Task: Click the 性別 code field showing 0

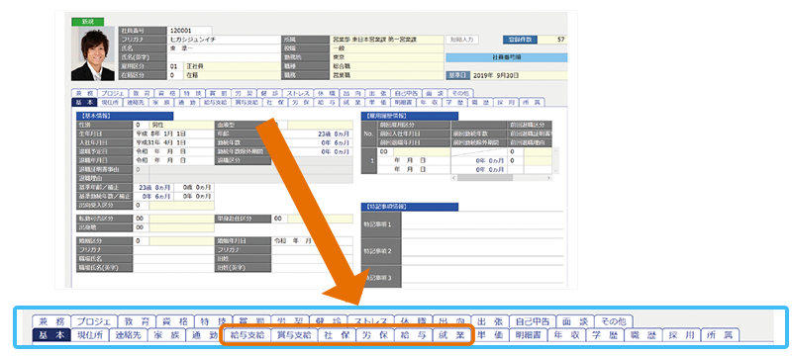Action: pos(141,125)
